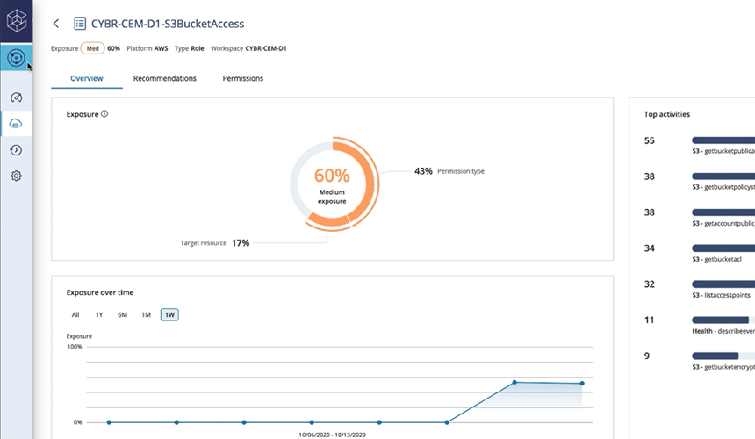This screenshot has height=439, width=755.
Task: Click the Workspace CYBR-CEM-D1 value
Action: [x=266, y=48]
